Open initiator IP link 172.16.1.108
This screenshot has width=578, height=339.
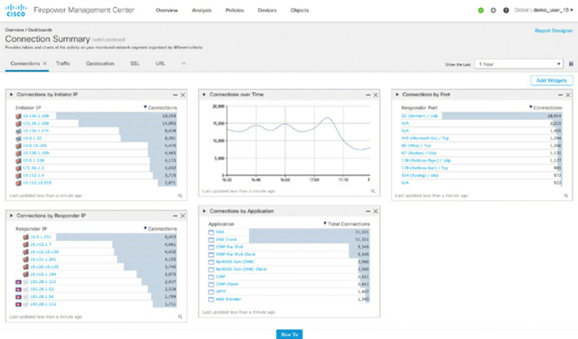(36, 123)
